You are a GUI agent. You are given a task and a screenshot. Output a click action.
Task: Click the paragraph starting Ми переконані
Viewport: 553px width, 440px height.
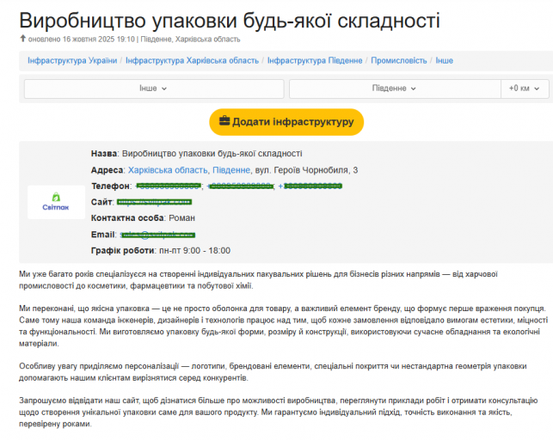tap(284, 326)
